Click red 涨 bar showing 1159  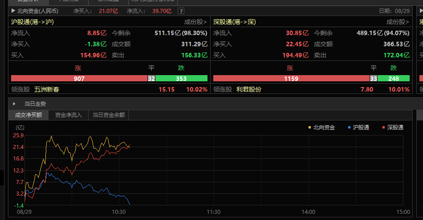coord(291,78)
